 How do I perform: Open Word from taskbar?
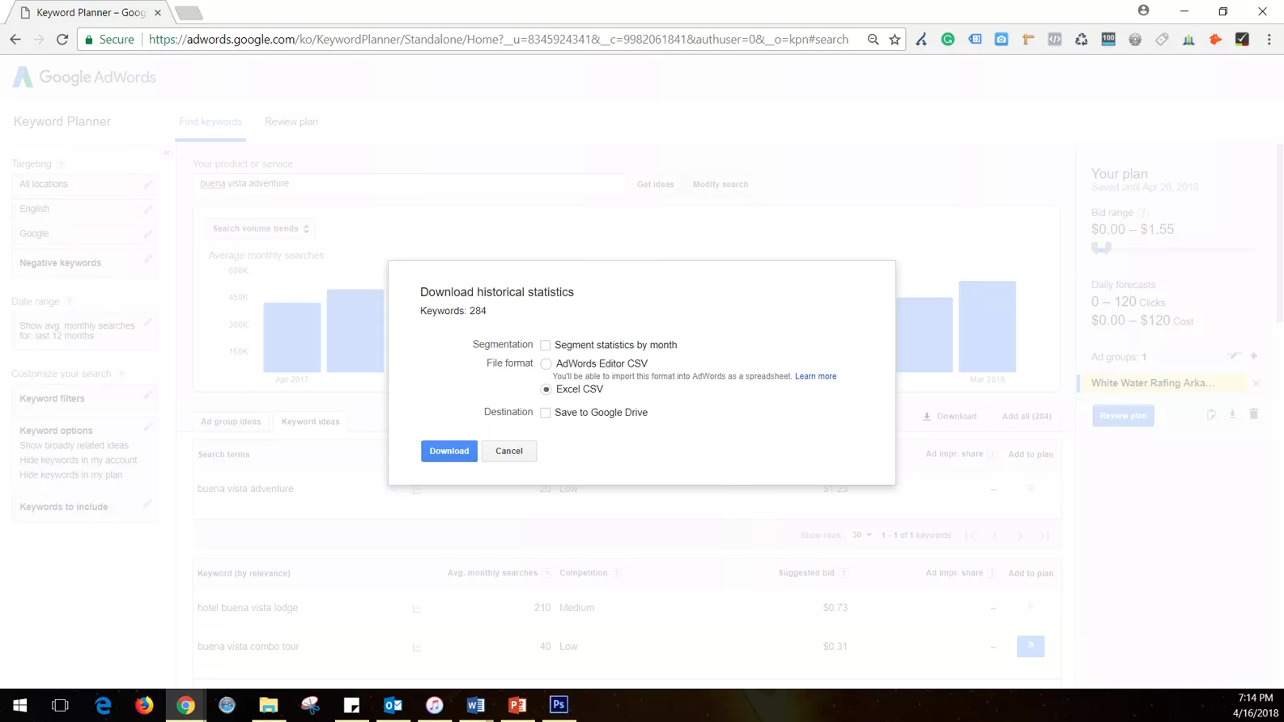(x=475, y=705)
